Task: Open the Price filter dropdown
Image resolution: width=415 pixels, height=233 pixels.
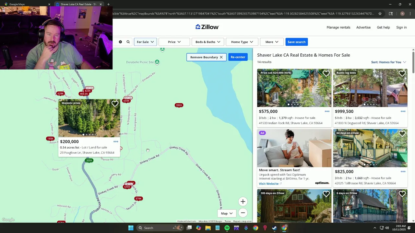Action: point(174,42)
